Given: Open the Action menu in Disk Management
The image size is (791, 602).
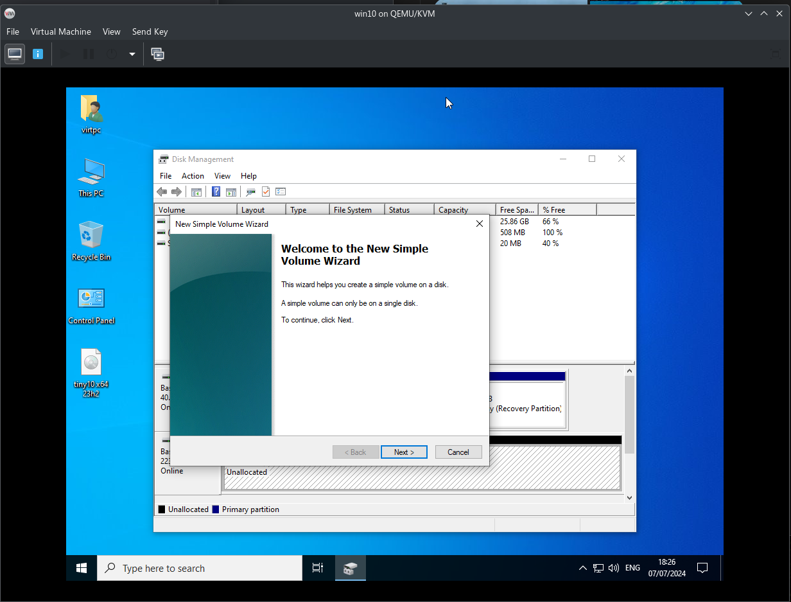Looking at the screenshot, I should tap(193, 176).
